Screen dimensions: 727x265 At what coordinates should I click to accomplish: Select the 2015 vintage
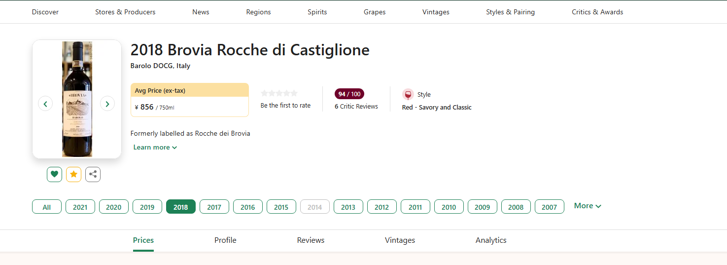click(x=281, y=207)
